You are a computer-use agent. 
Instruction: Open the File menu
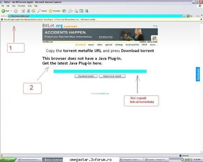click(x=3, y=6)
